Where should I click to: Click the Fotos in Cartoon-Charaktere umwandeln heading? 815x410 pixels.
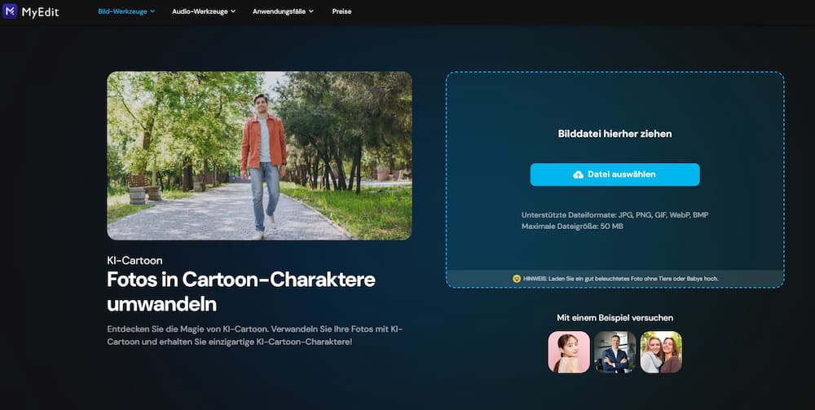tap(241, 292)
